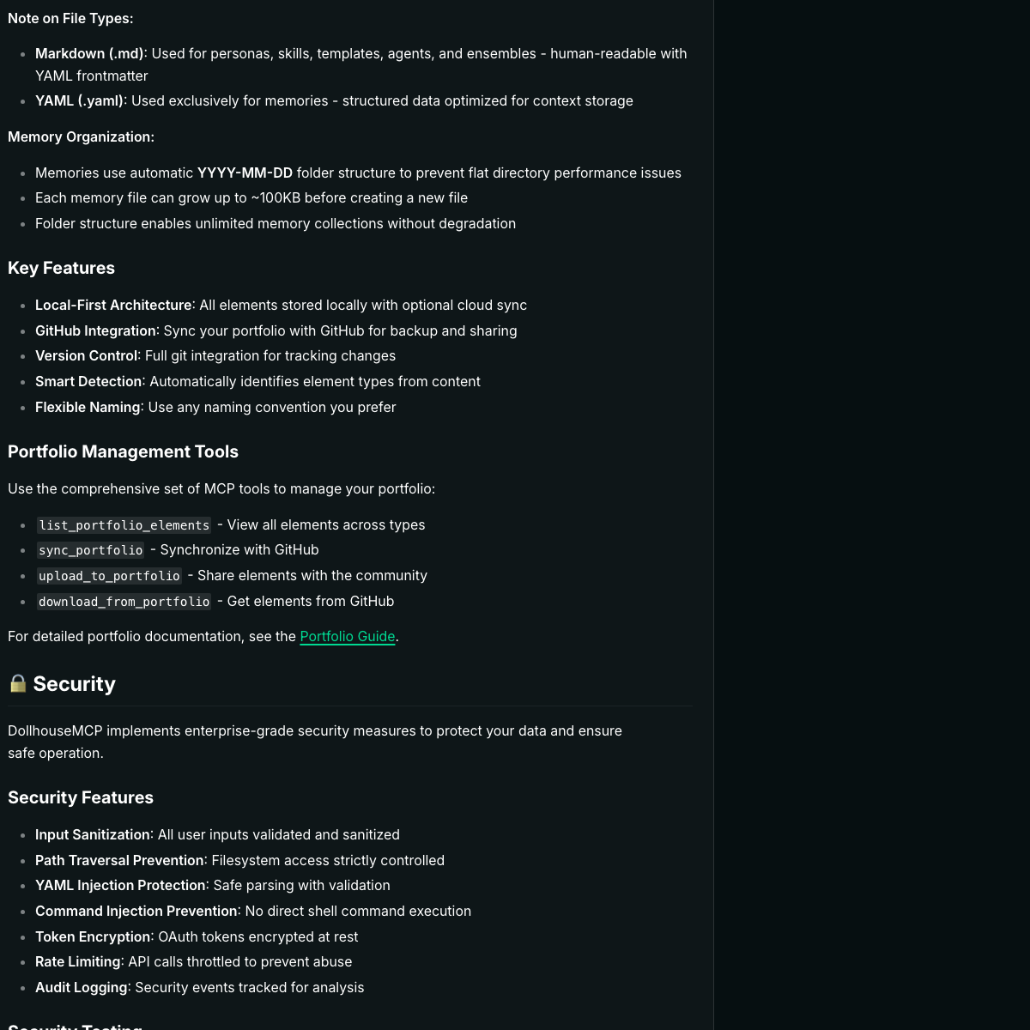Click the Security section heading
The height and width of the screenshot is (1030, 1030).
(74, 684)
